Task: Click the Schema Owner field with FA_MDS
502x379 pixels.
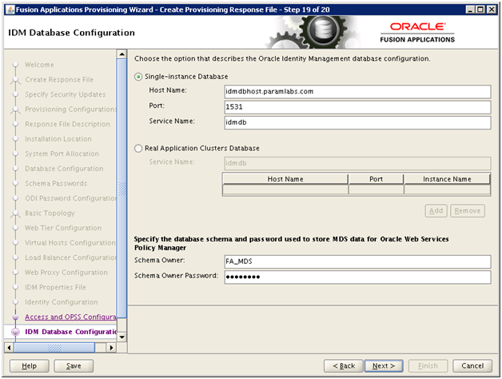Action: 357,261
